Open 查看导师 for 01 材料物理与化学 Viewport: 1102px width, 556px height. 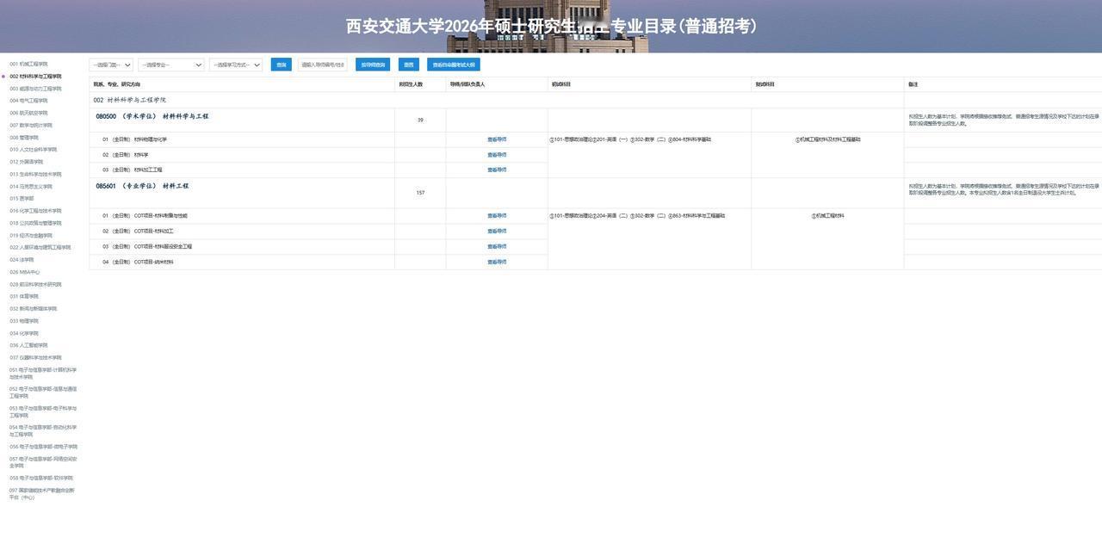pyautogui.click(x=497, y=139)
